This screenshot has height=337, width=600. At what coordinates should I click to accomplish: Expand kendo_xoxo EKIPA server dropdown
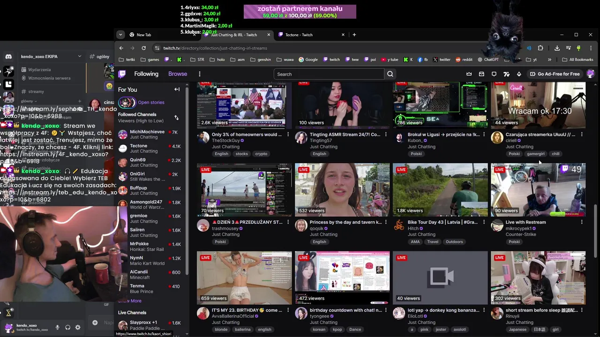tap(80, 57)
